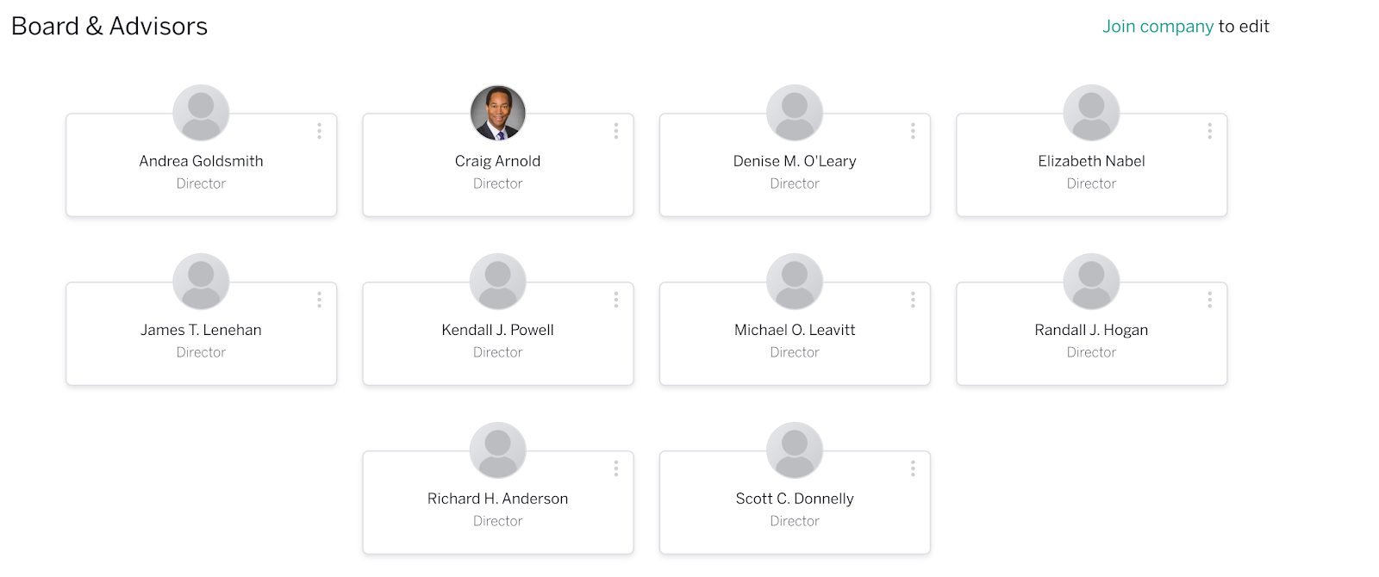This screenshot has height=577, width=1379.
Task: Click Andrea Goldsmith's avatar placeholder
Action: (201, 113)
